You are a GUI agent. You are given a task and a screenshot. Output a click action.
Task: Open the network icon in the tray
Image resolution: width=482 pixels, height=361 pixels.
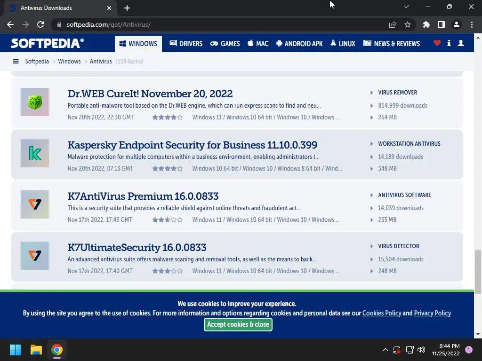click(x=410, y=350)
